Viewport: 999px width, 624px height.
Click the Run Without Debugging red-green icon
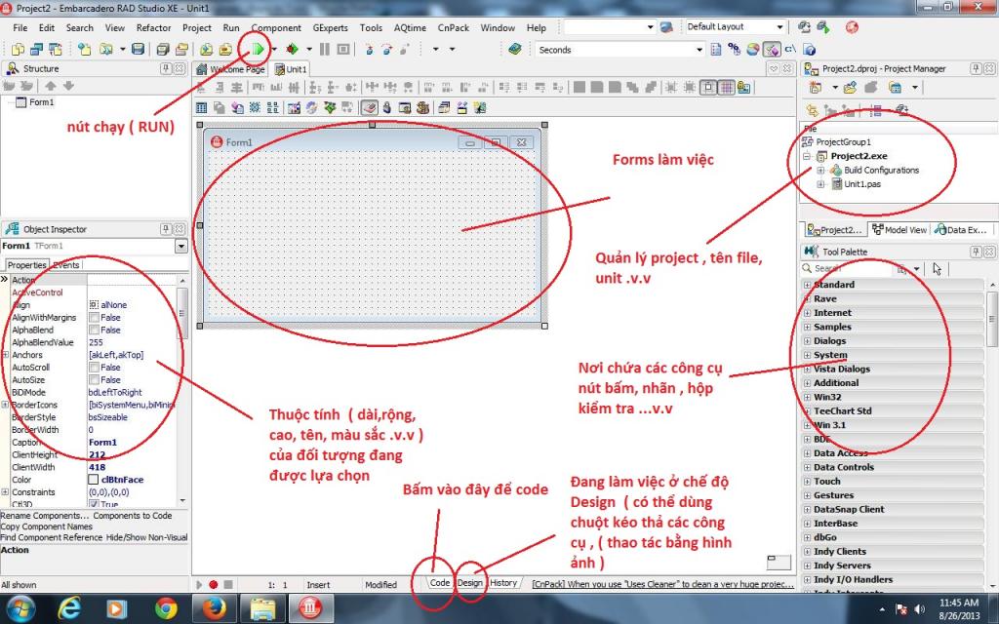[293, 49]
